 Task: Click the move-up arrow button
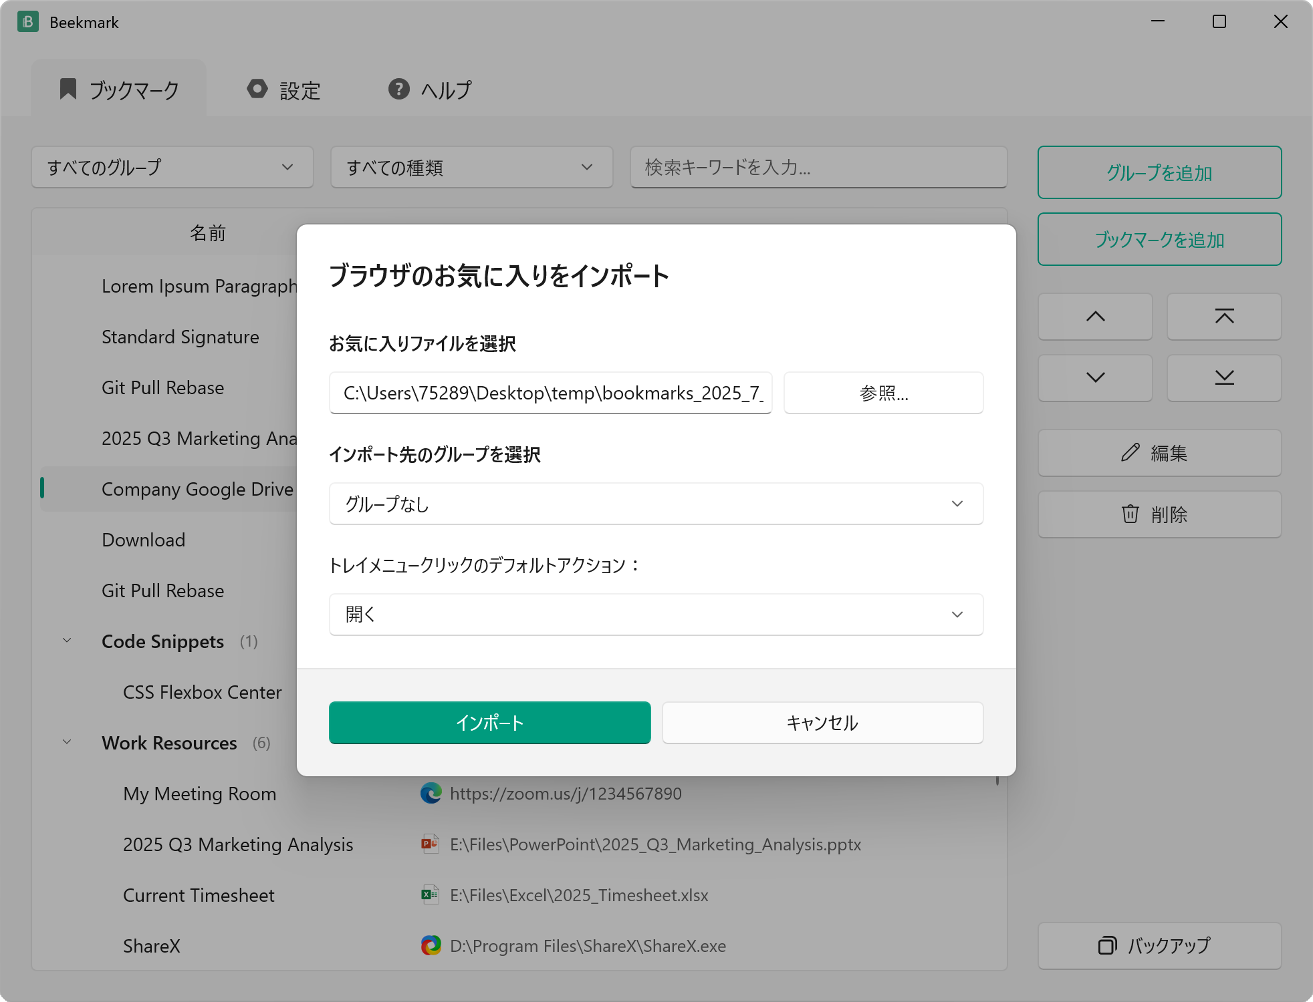tap(1095, 317)
